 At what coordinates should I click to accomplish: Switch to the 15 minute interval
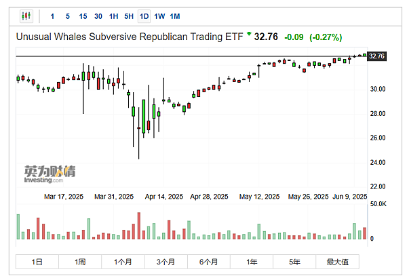pyautogui.click(x=83, y=16)
